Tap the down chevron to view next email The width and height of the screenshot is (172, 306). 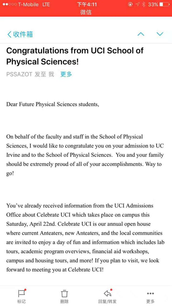(160, 34)
